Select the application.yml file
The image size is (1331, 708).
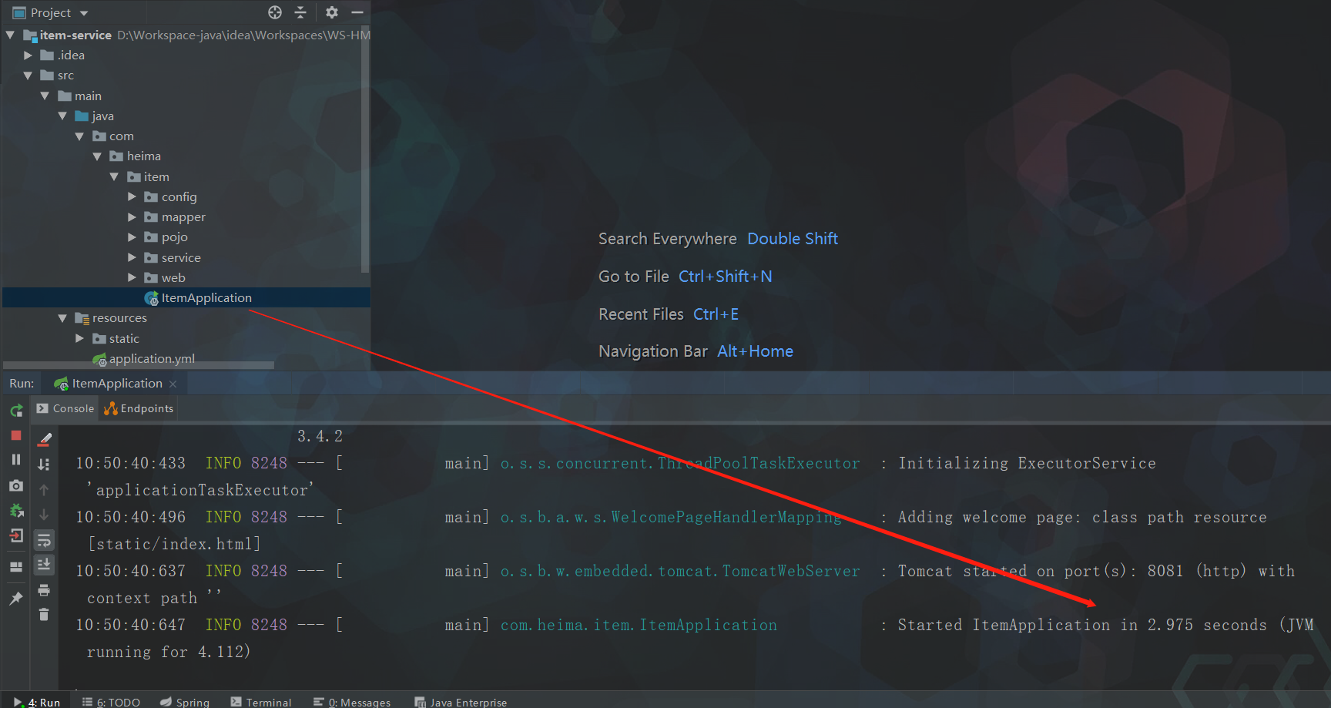pos(152,358)
